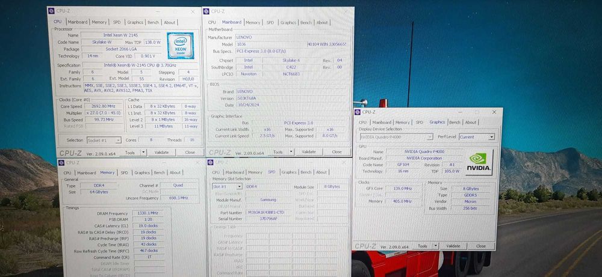Click Validate button in the Mainboard window
The image size is (602, 277).
(309, 151)
